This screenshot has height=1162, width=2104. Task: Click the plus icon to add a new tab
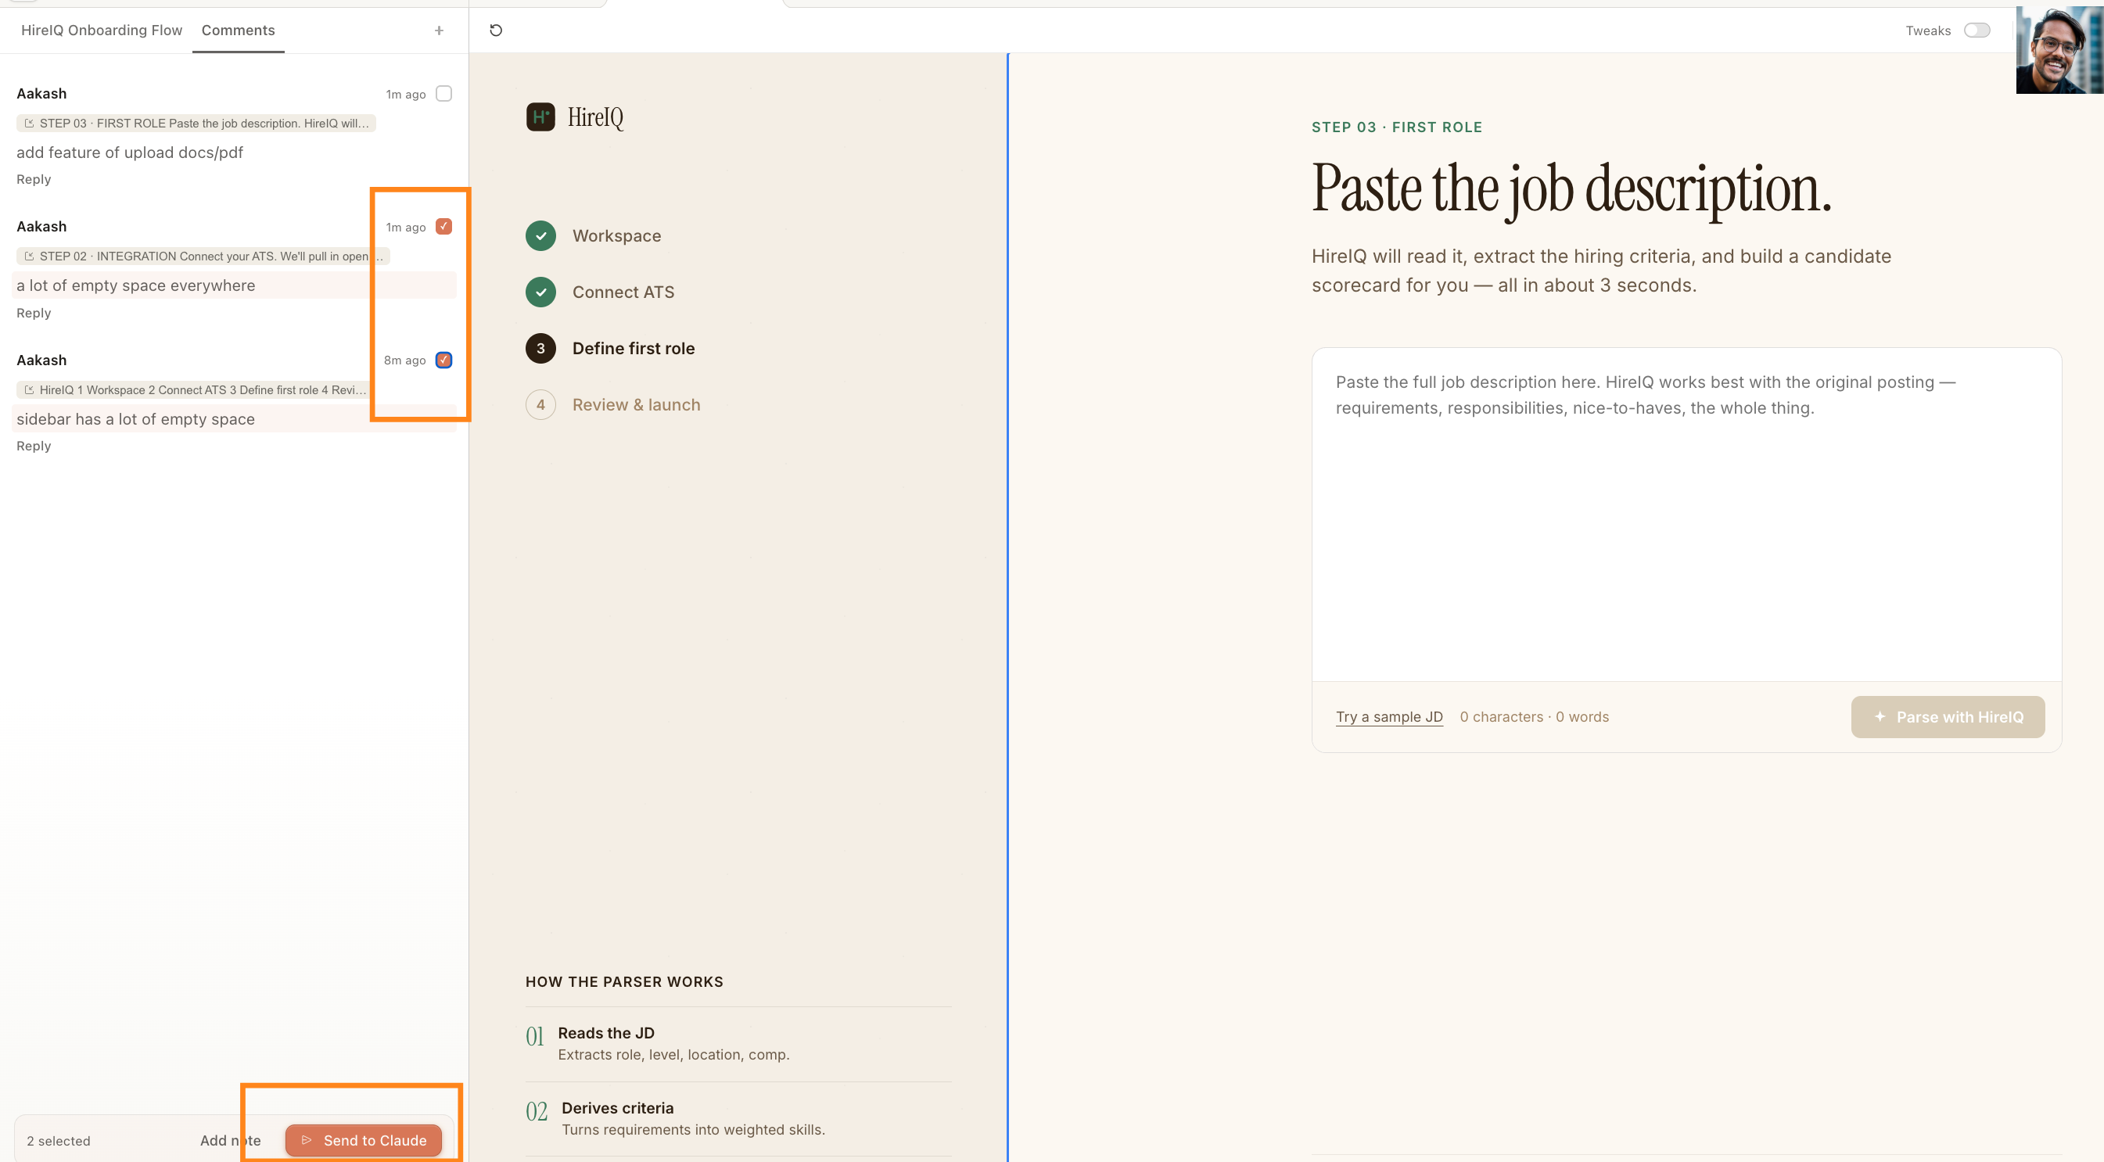point(439,30)
